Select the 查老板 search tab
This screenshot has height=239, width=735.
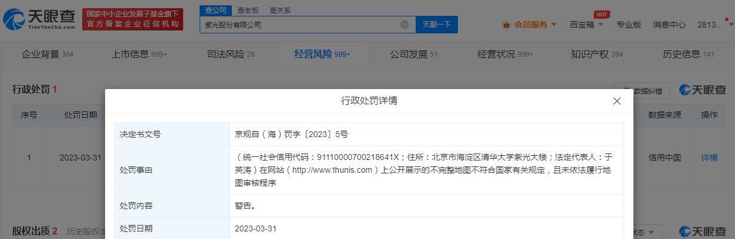pyautogui.click(x=248, y=11)
